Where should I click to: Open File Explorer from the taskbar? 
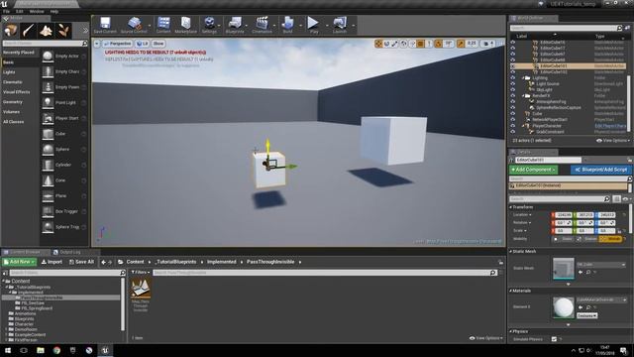coord(41,350)
